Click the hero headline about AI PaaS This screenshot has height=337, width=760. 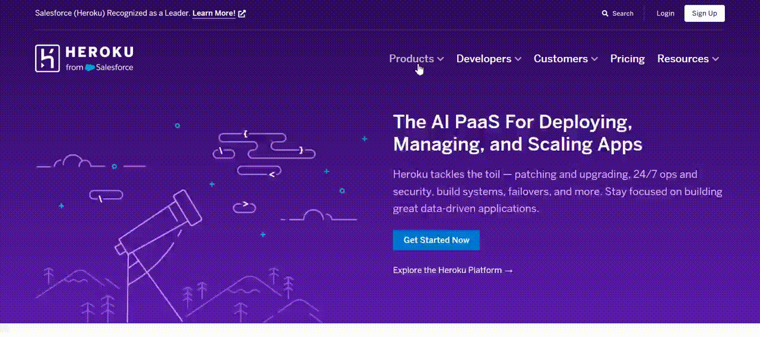(517, 133)
